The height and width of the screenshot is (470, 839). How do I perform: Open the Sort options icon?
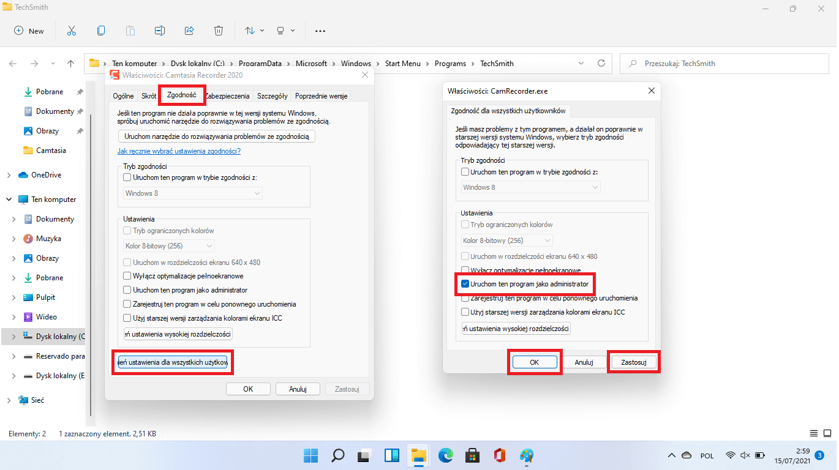254,31
